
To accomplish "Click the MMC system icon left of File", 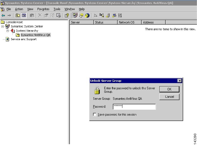I will click(3, 9).
